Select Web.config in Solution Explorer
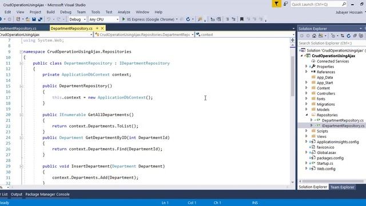This screenshot has height=206, width=366. coord(326,169)
